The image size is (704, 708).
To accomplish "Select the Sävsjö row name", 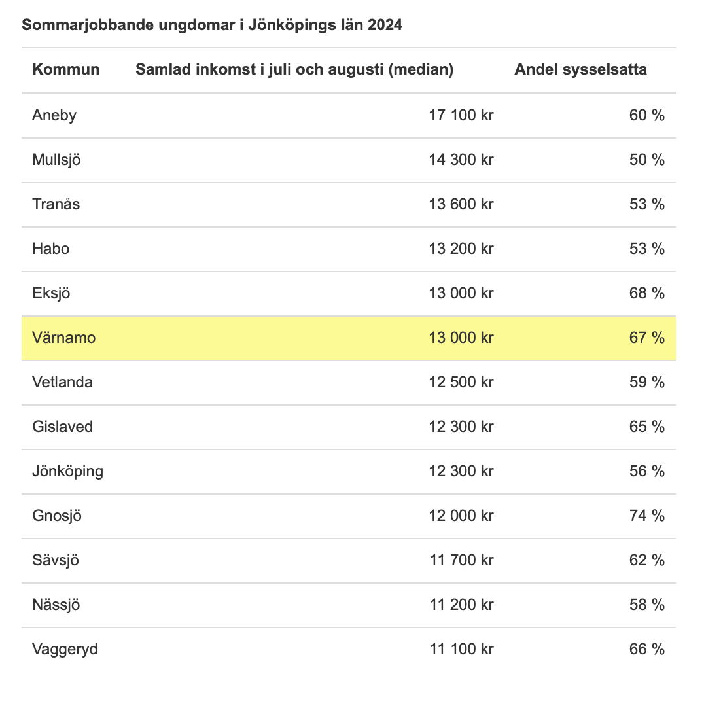I will tap(56, 560).
